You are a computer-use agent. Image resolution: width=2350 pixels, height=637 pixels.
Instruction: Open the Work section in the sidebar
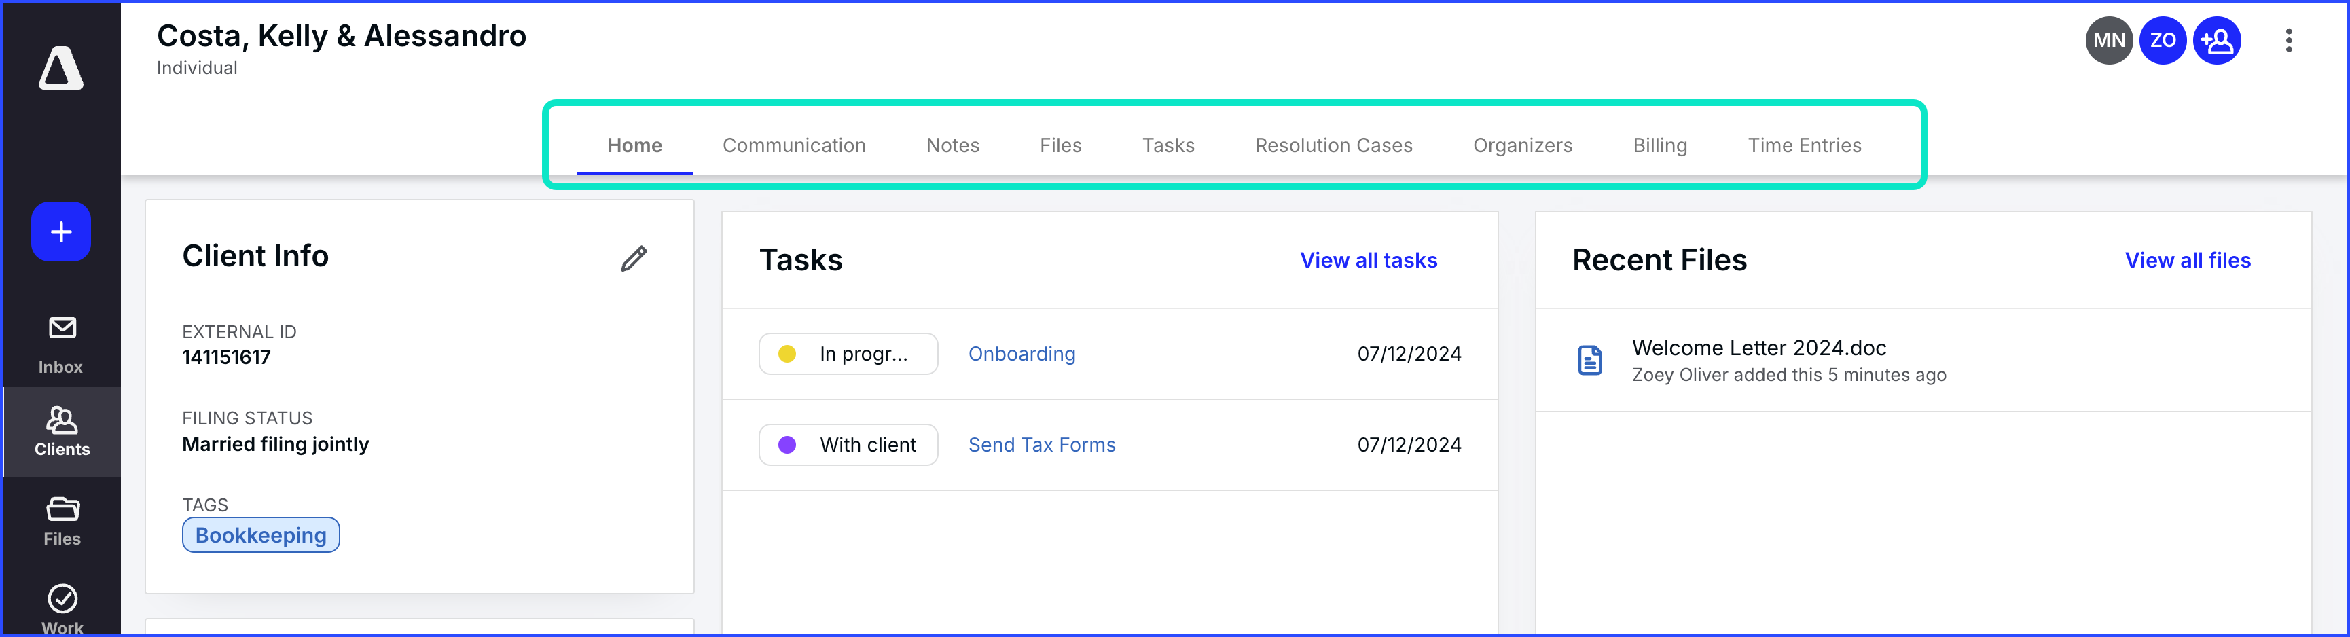[x=60, y=607]
